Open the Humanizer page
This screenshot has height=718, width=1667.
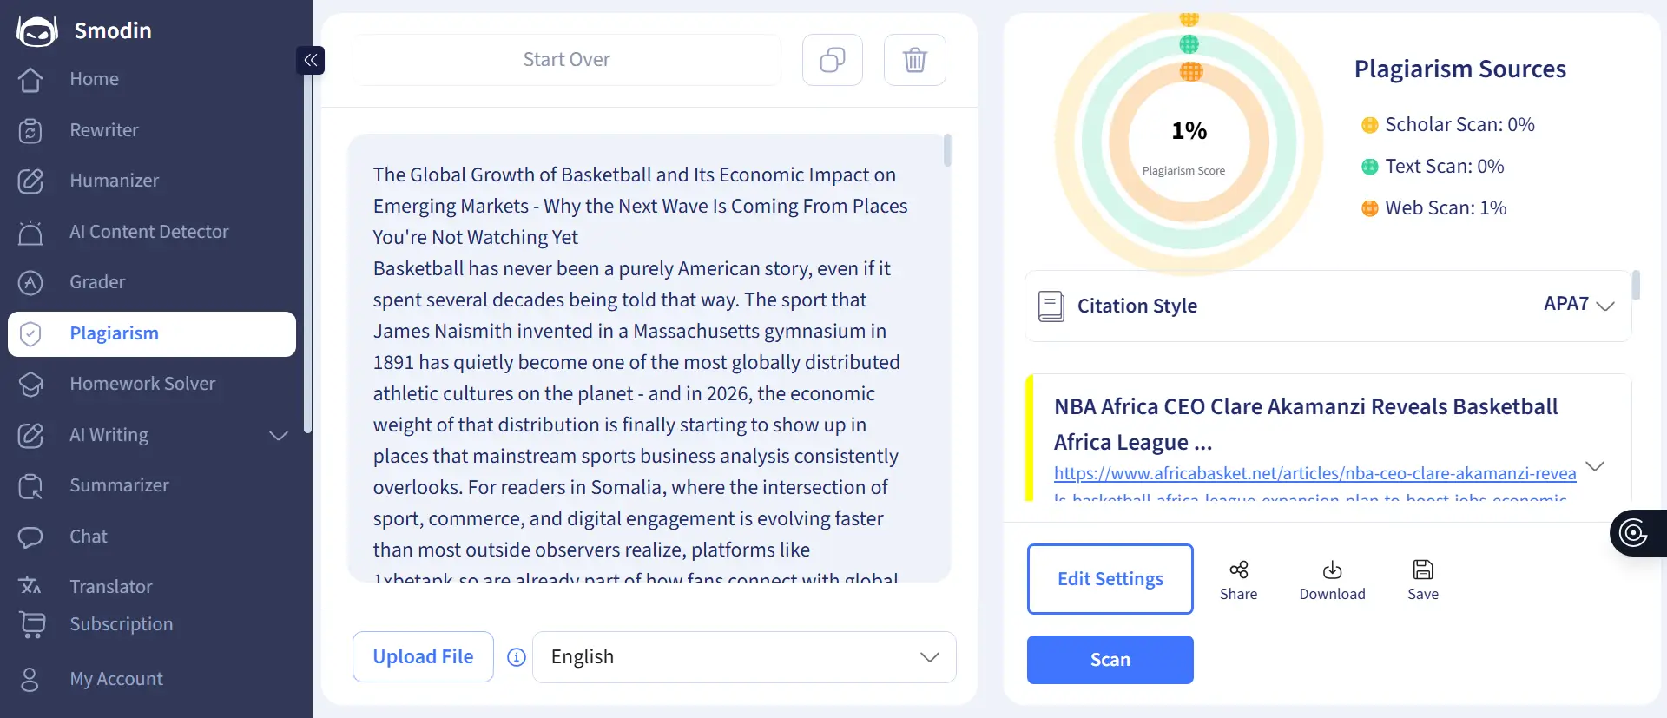pos(114,181)
